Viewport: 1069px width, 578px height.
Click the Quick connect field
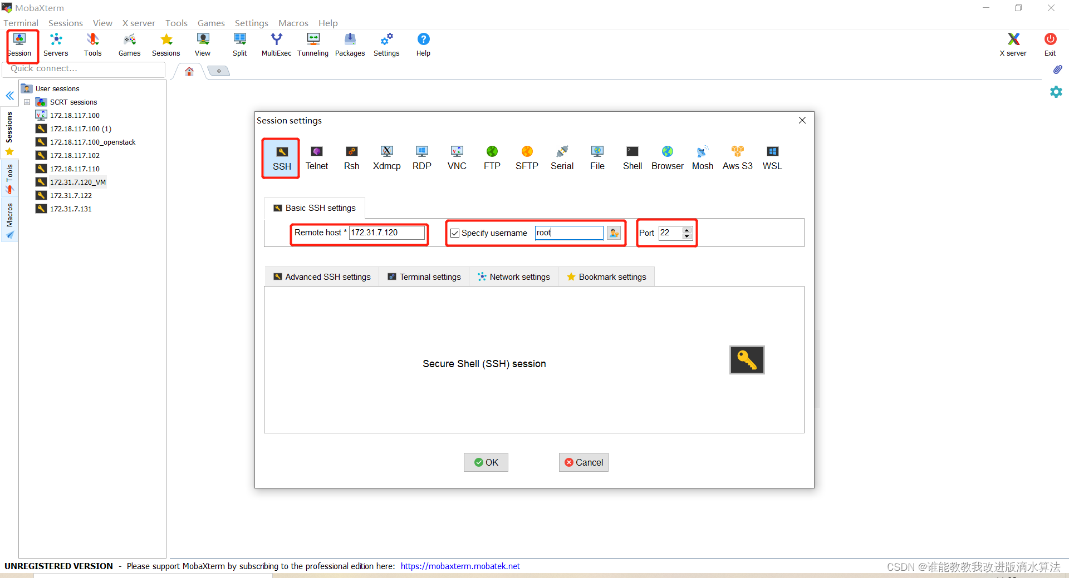click(84, 69)
